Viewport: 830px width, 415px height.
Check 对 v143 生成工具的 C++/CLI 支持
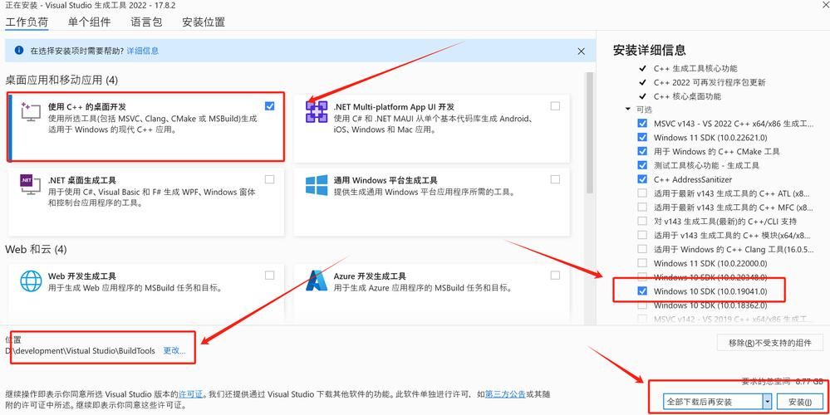pyautogui.click(x=642, y=221)
